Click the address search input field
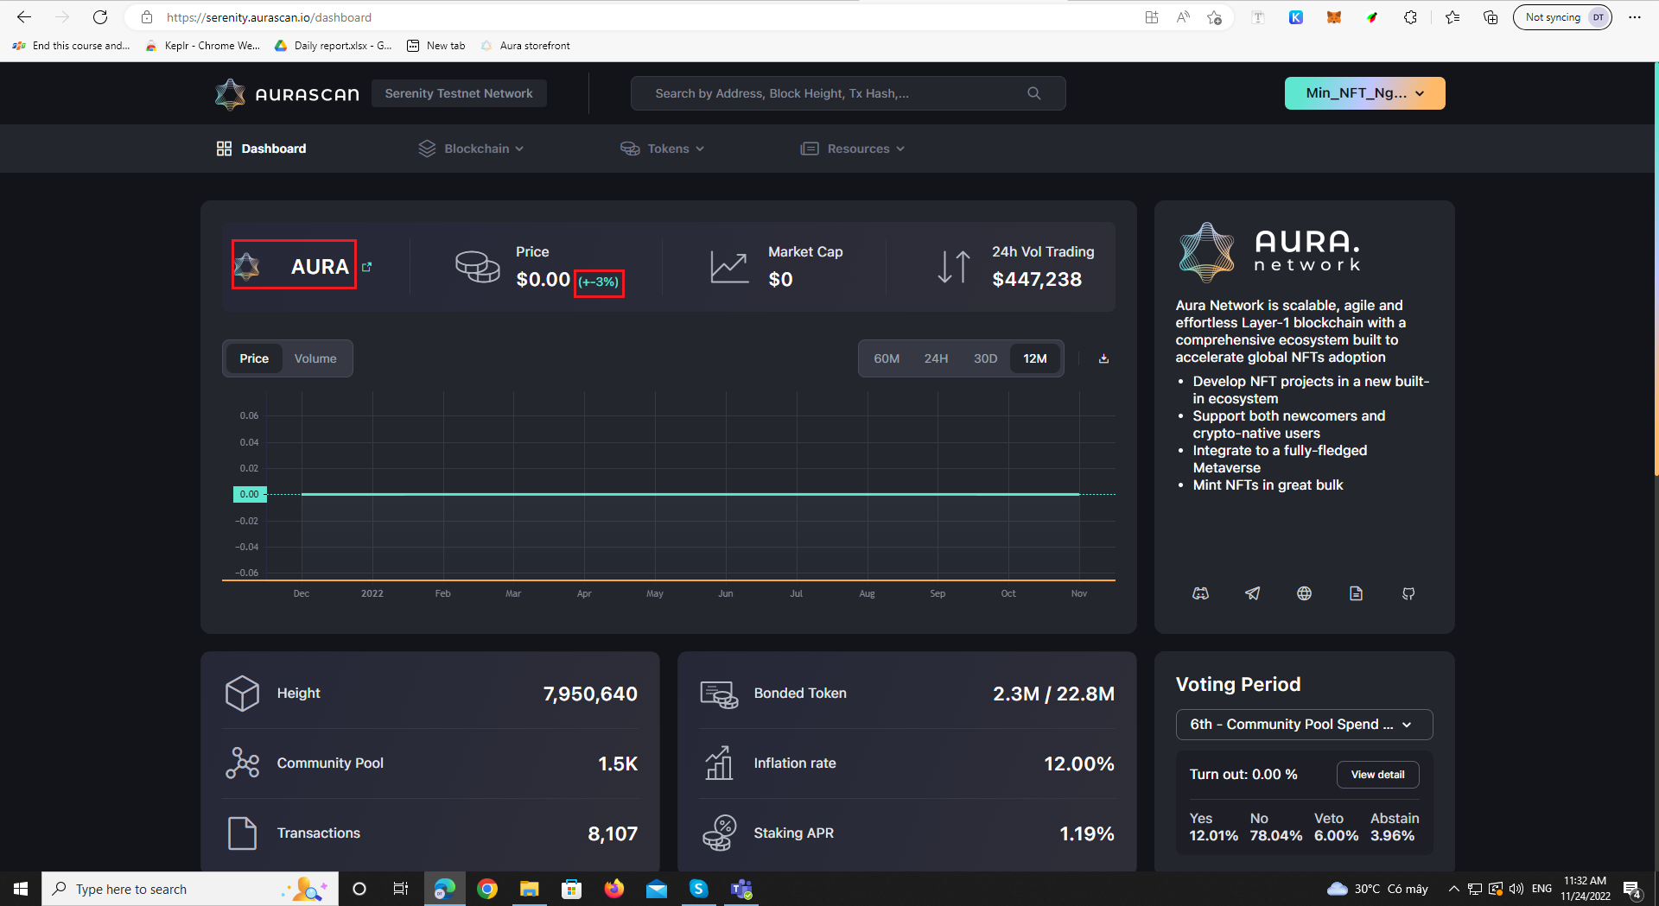Image resolution: width=1659 pixels, height=906 pixels. 821,92
